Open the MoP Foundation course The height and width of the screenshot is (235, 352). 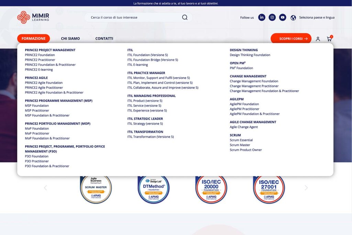(x=37, y=128)
